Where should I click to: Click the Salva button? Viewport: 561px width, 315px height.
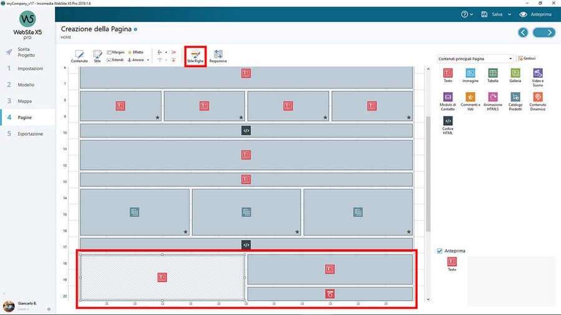492,14
